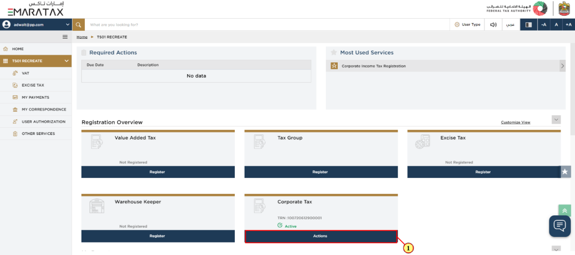The image size is (575, 255).
Task: Open the user account avatar icon
Action: tap(6, 24)
